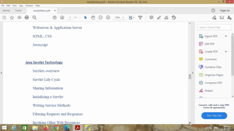Zoom out with minus icon
Image resolution: width=234 pixels, height=131 pixels.
tap(101, 17)
